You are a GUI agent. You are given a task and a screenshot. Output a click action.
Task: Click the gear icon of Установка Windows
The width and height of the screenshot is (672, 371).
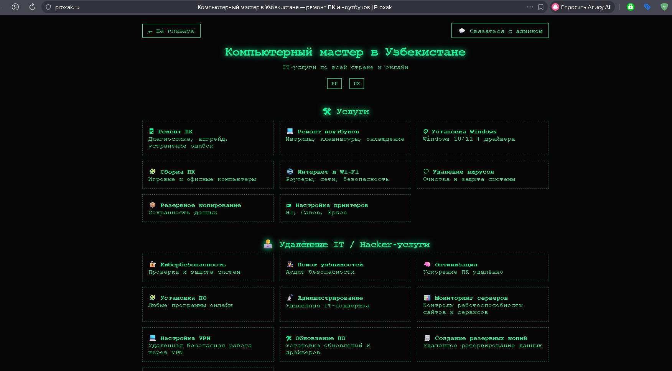426,131
